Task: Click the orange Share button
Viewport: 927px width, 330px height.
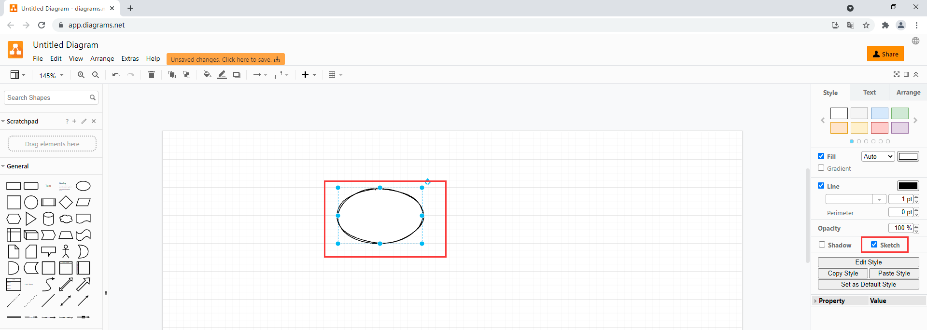Action: [x=885, y=54]
